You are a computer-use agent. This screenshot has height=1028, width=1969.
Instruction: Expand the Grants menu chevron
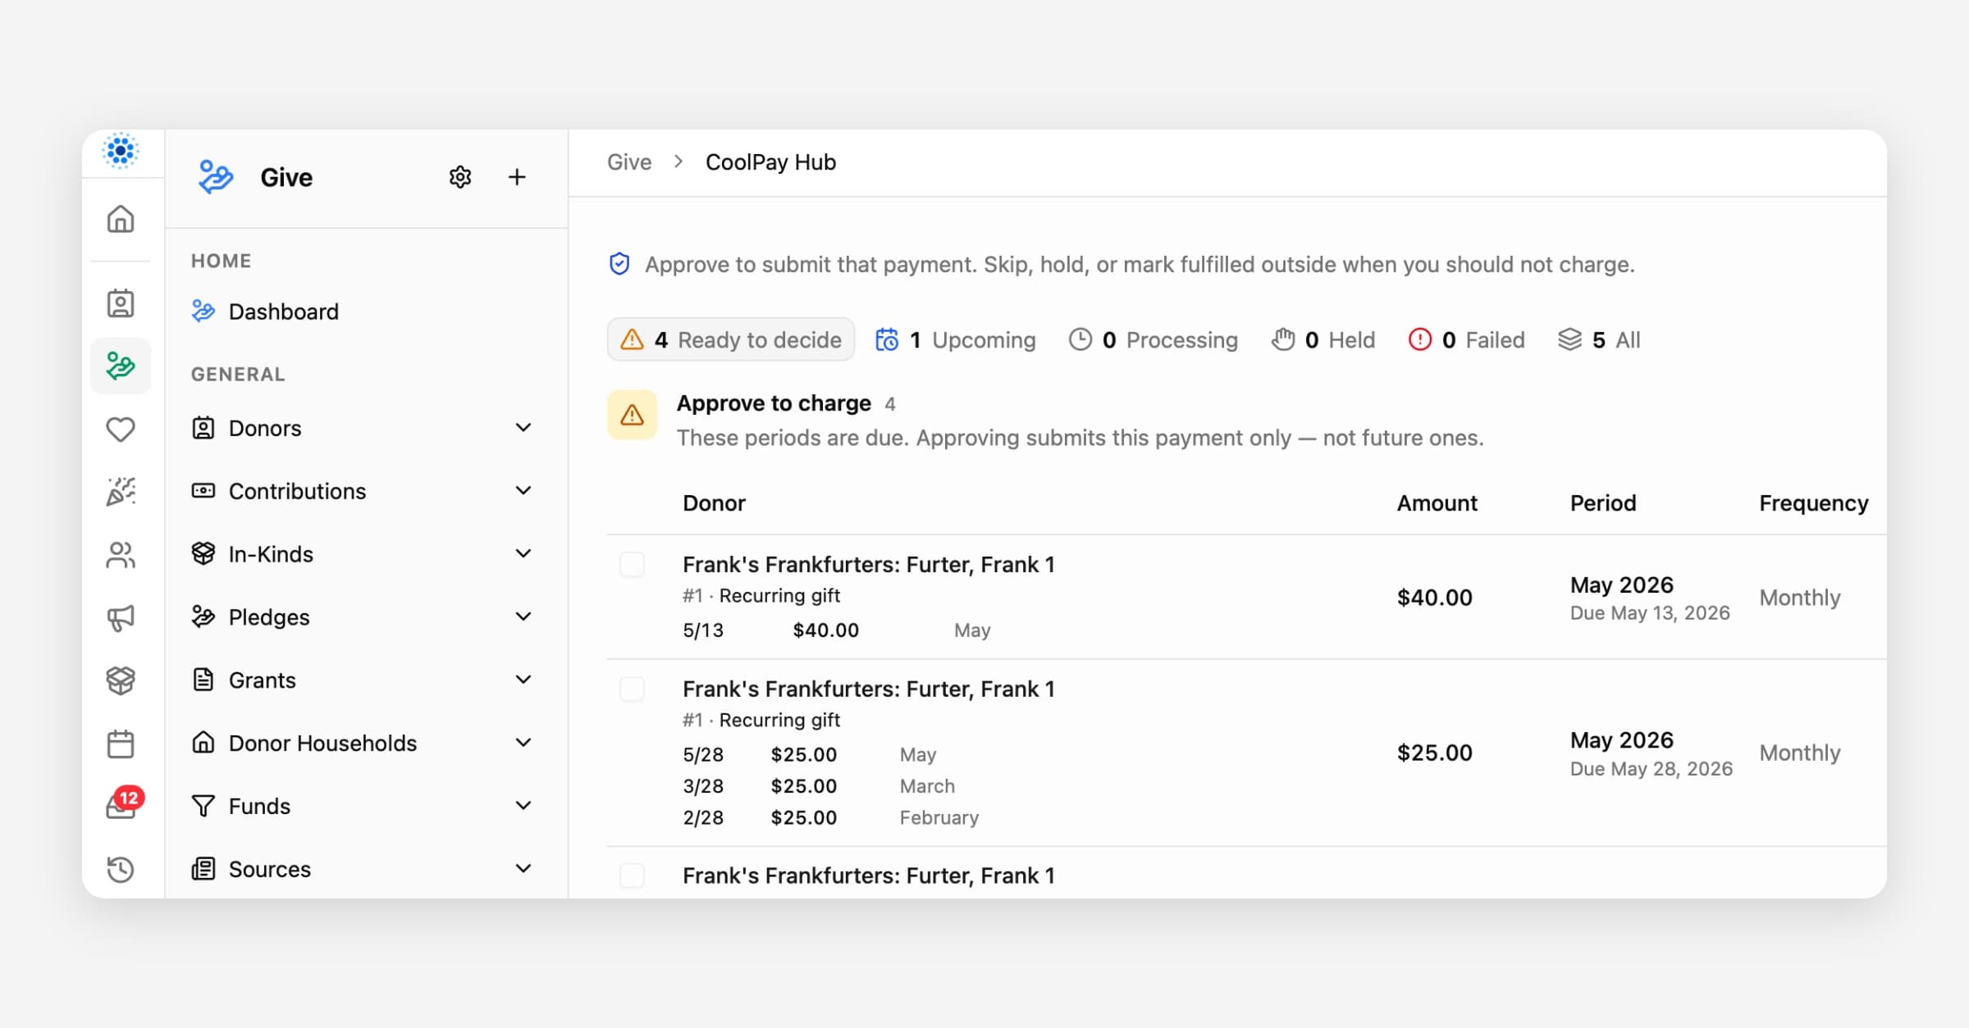tap(523, 680)
